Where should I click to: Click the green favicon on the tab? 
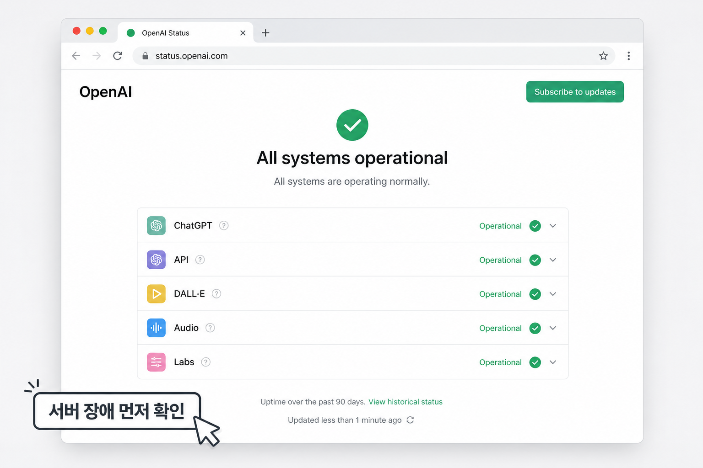[x=130, y=33]
